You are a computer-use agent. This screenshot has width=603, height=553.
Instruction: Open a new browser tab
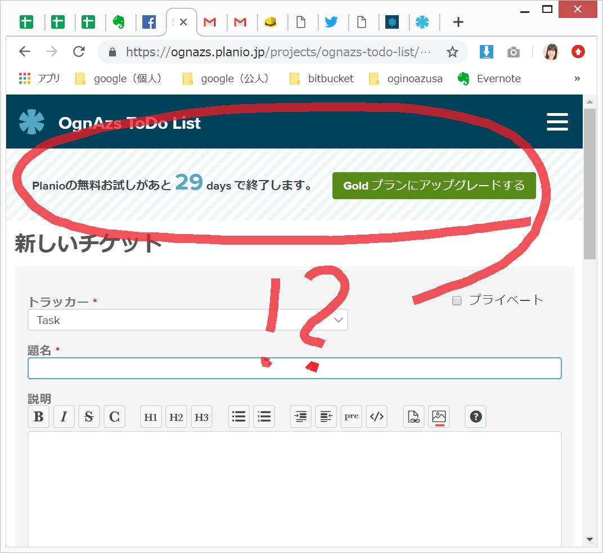(458, 22)
